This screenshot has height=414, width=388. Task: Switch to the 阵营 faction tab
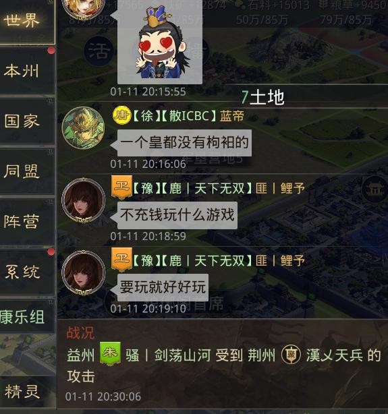pyautogui.click(x=27, y=221)
